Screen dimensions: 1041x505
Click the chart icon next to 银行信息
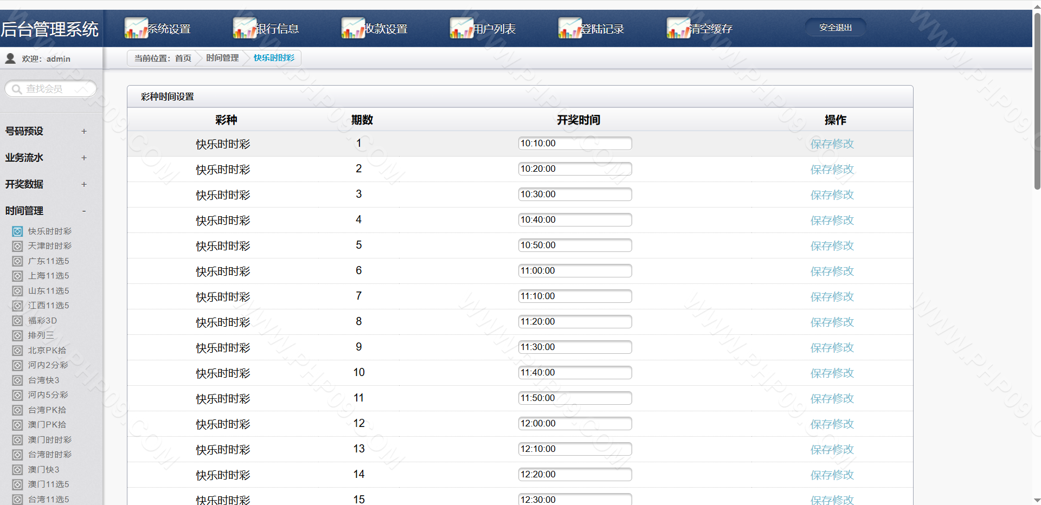coord(244,28)
